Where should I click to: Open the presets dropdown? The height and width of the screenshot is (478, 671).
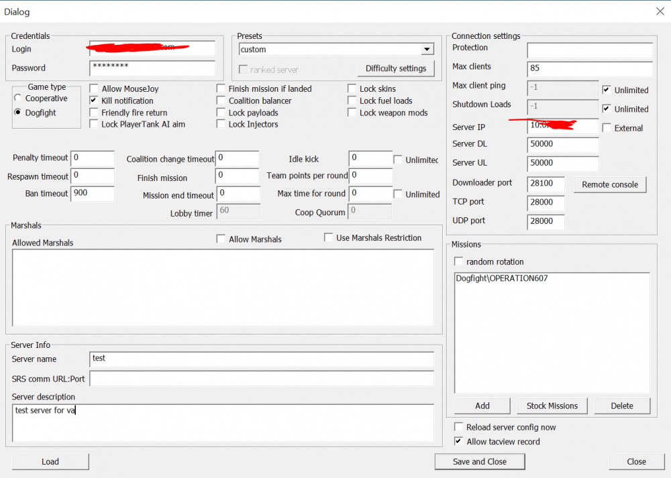pyautogui.click(x=427, y=49)
